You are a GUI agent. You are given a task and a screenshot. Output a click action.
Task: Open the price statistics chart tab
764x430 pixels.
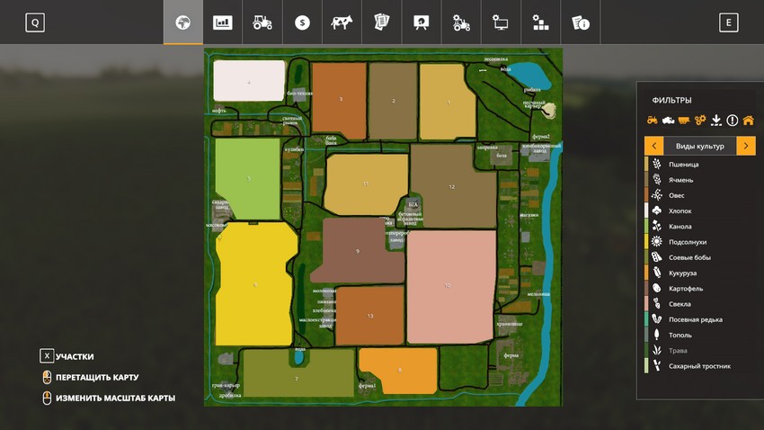tap(222, 22)
